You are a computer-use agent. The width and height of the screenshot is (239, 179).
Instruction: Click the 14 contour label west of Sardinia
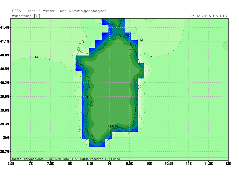pos(36,57)
